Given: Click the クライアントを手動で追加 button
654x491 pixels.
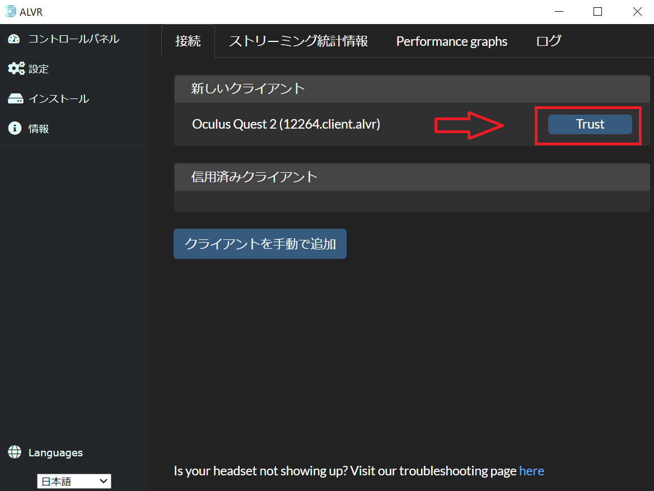Looking at the screenshot, I should point(260,244).
